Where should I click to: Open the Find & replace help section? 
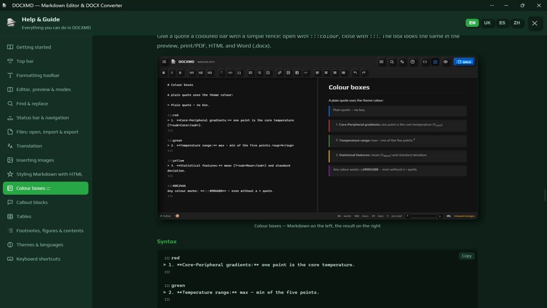point(45,103)
